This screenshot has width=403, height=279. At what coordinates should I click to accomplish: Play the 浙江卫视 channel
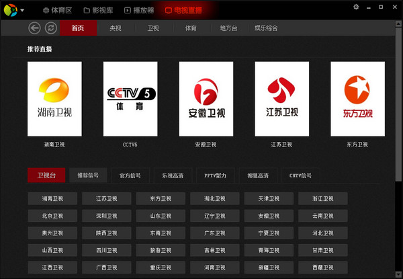coord(323,198)
